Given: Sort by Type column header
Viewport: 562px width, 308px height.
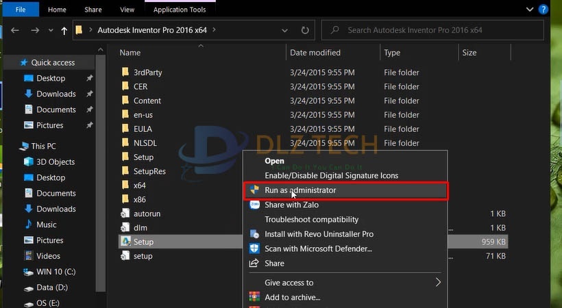Looking at the screenshot, I should click(x=392, y=53).
